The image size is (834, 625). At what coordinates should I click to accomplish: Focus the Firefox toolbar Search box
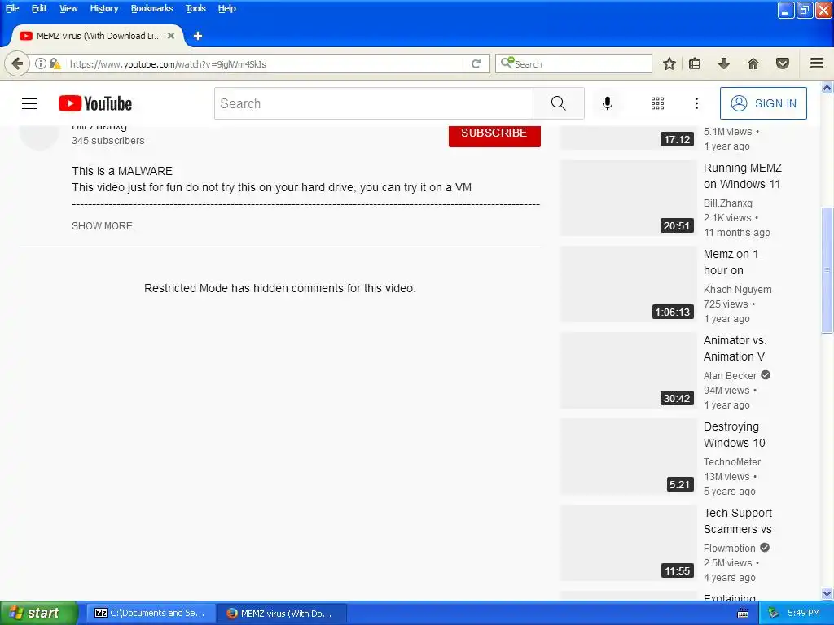pyautogui.click(x=573, y=63)
